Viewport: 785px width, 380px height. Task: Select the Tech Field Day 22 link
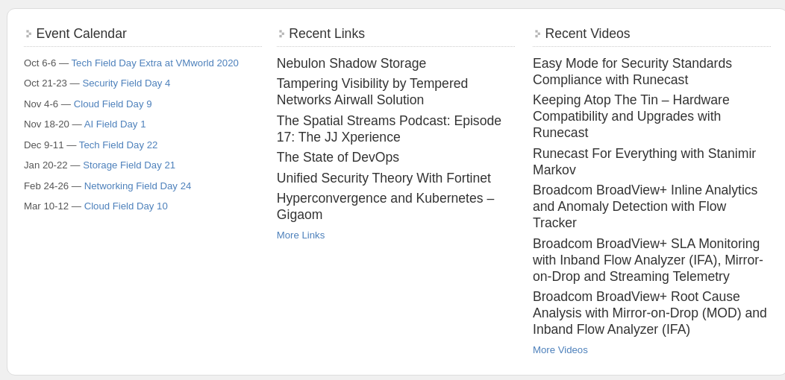[x=118, y=145]
